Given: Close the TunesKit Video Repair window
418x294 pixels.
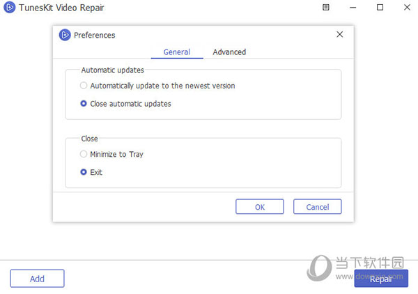Looking at the screenshot, I should (407, 8).
